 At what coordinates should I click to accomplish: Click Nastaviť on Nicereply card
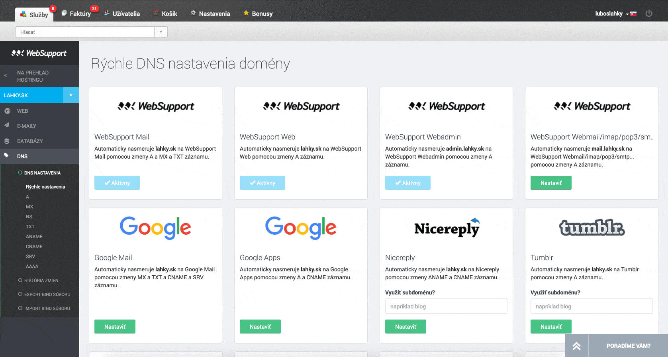tap(406, 327)
